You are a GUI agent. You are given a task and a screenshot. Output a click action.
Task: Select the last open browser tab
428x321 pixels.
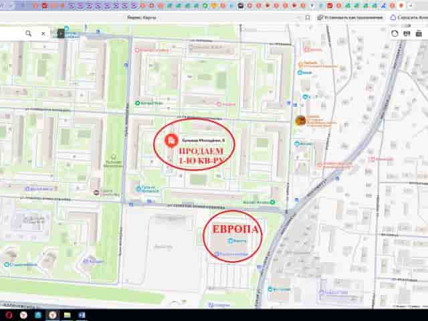coord(401,5)
